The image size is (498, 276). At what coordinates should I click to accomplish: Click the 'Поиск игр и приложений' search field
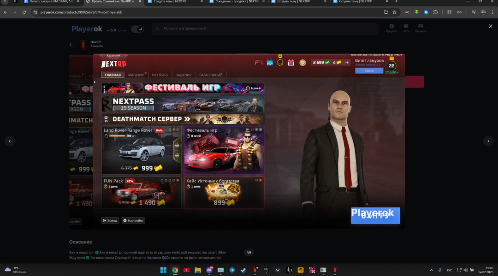tap(265, 29)
